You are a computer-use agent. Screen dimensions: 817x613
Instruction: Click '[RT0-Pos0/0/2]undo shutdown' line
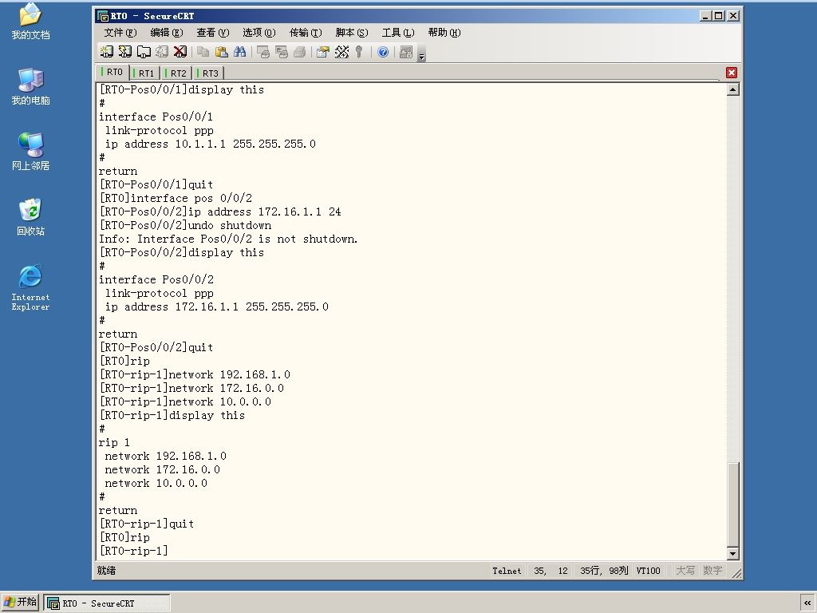185,225
